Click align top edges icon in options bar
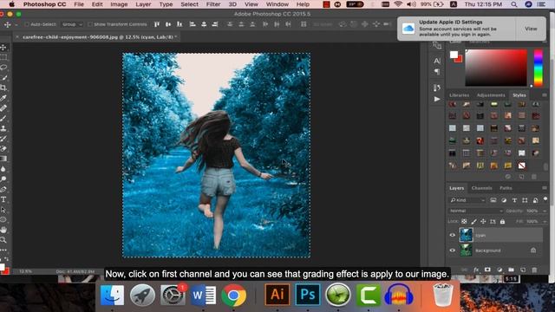This screenshot has height=312, width=555. click(x=157, y=24)
